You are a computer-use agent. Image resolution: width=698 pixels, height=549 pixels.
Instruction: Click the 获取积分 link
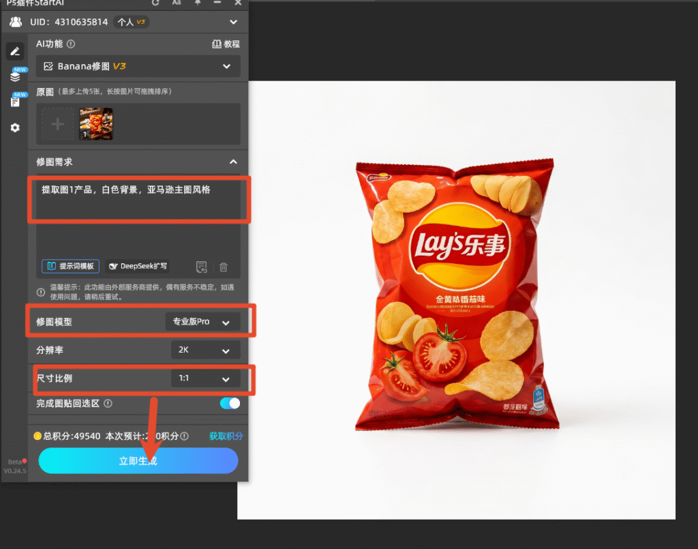226,436
